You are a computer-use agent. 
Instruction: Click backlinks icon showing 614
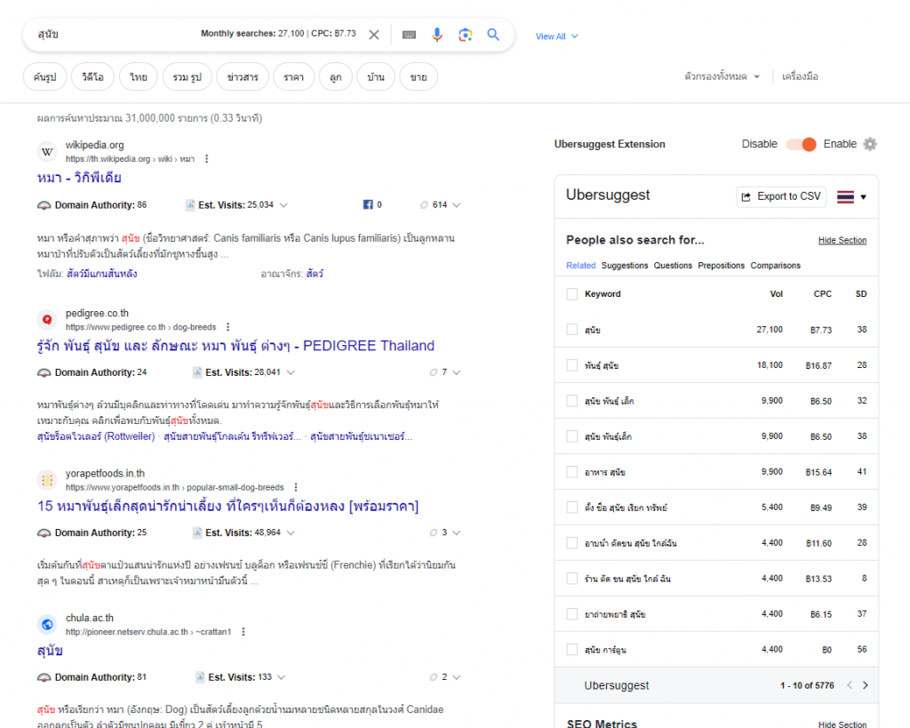pyautogui.click(x=424, y=205)
